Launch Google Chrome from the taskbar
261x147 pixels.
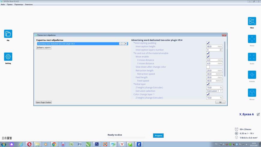point(54,144)
